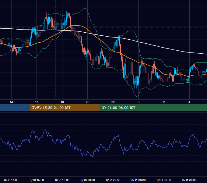Click hour label 4 on chart axis
The height and width of the screenshot is (183, 207).
[189, 102]
